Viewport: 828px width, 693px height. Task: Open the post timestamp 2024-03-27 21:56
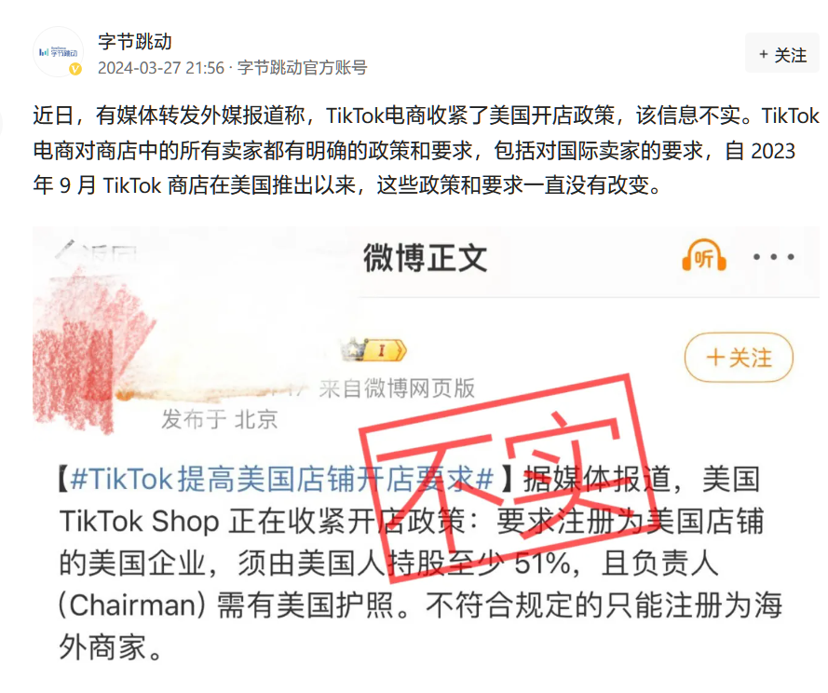pos(161,68)
